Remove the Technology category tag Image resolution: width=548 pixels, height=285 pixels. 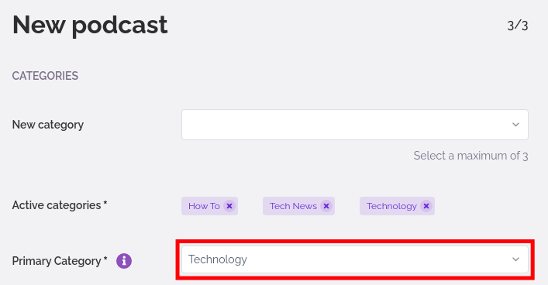pos(426,206)
